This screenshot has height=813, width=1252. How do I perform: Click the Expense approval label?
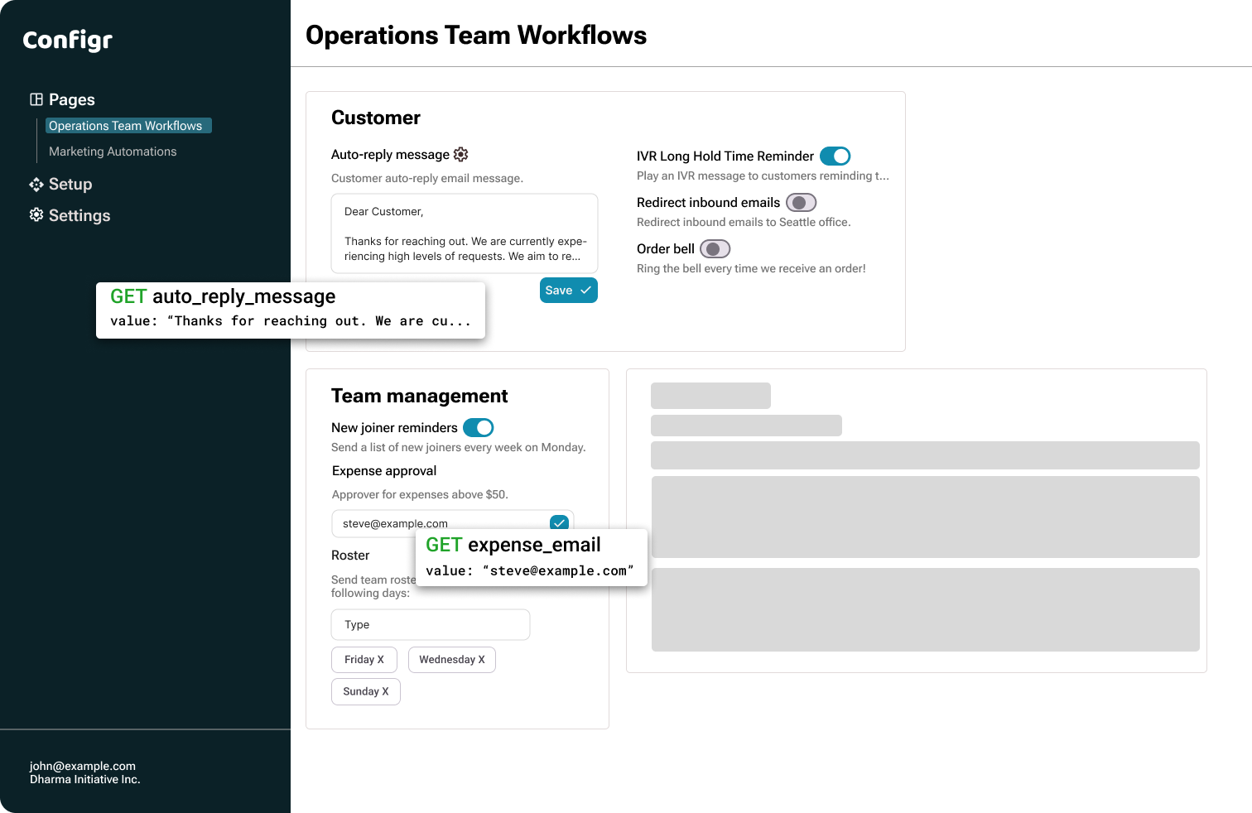coord(384,470)
